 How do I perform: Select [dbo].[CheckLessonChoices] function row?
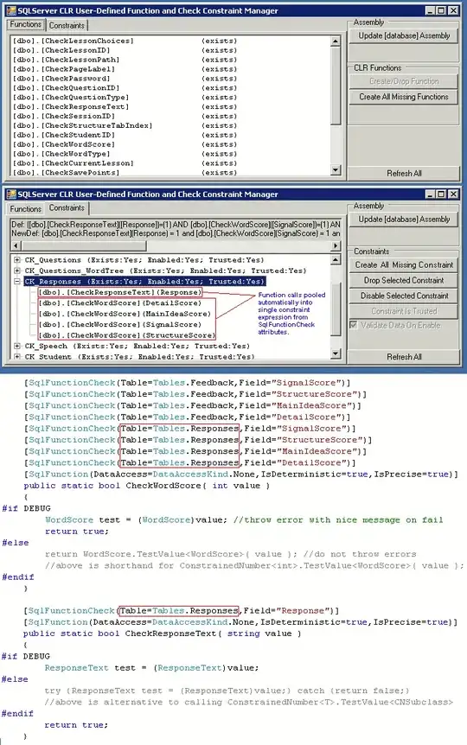(x=125, y=41)
